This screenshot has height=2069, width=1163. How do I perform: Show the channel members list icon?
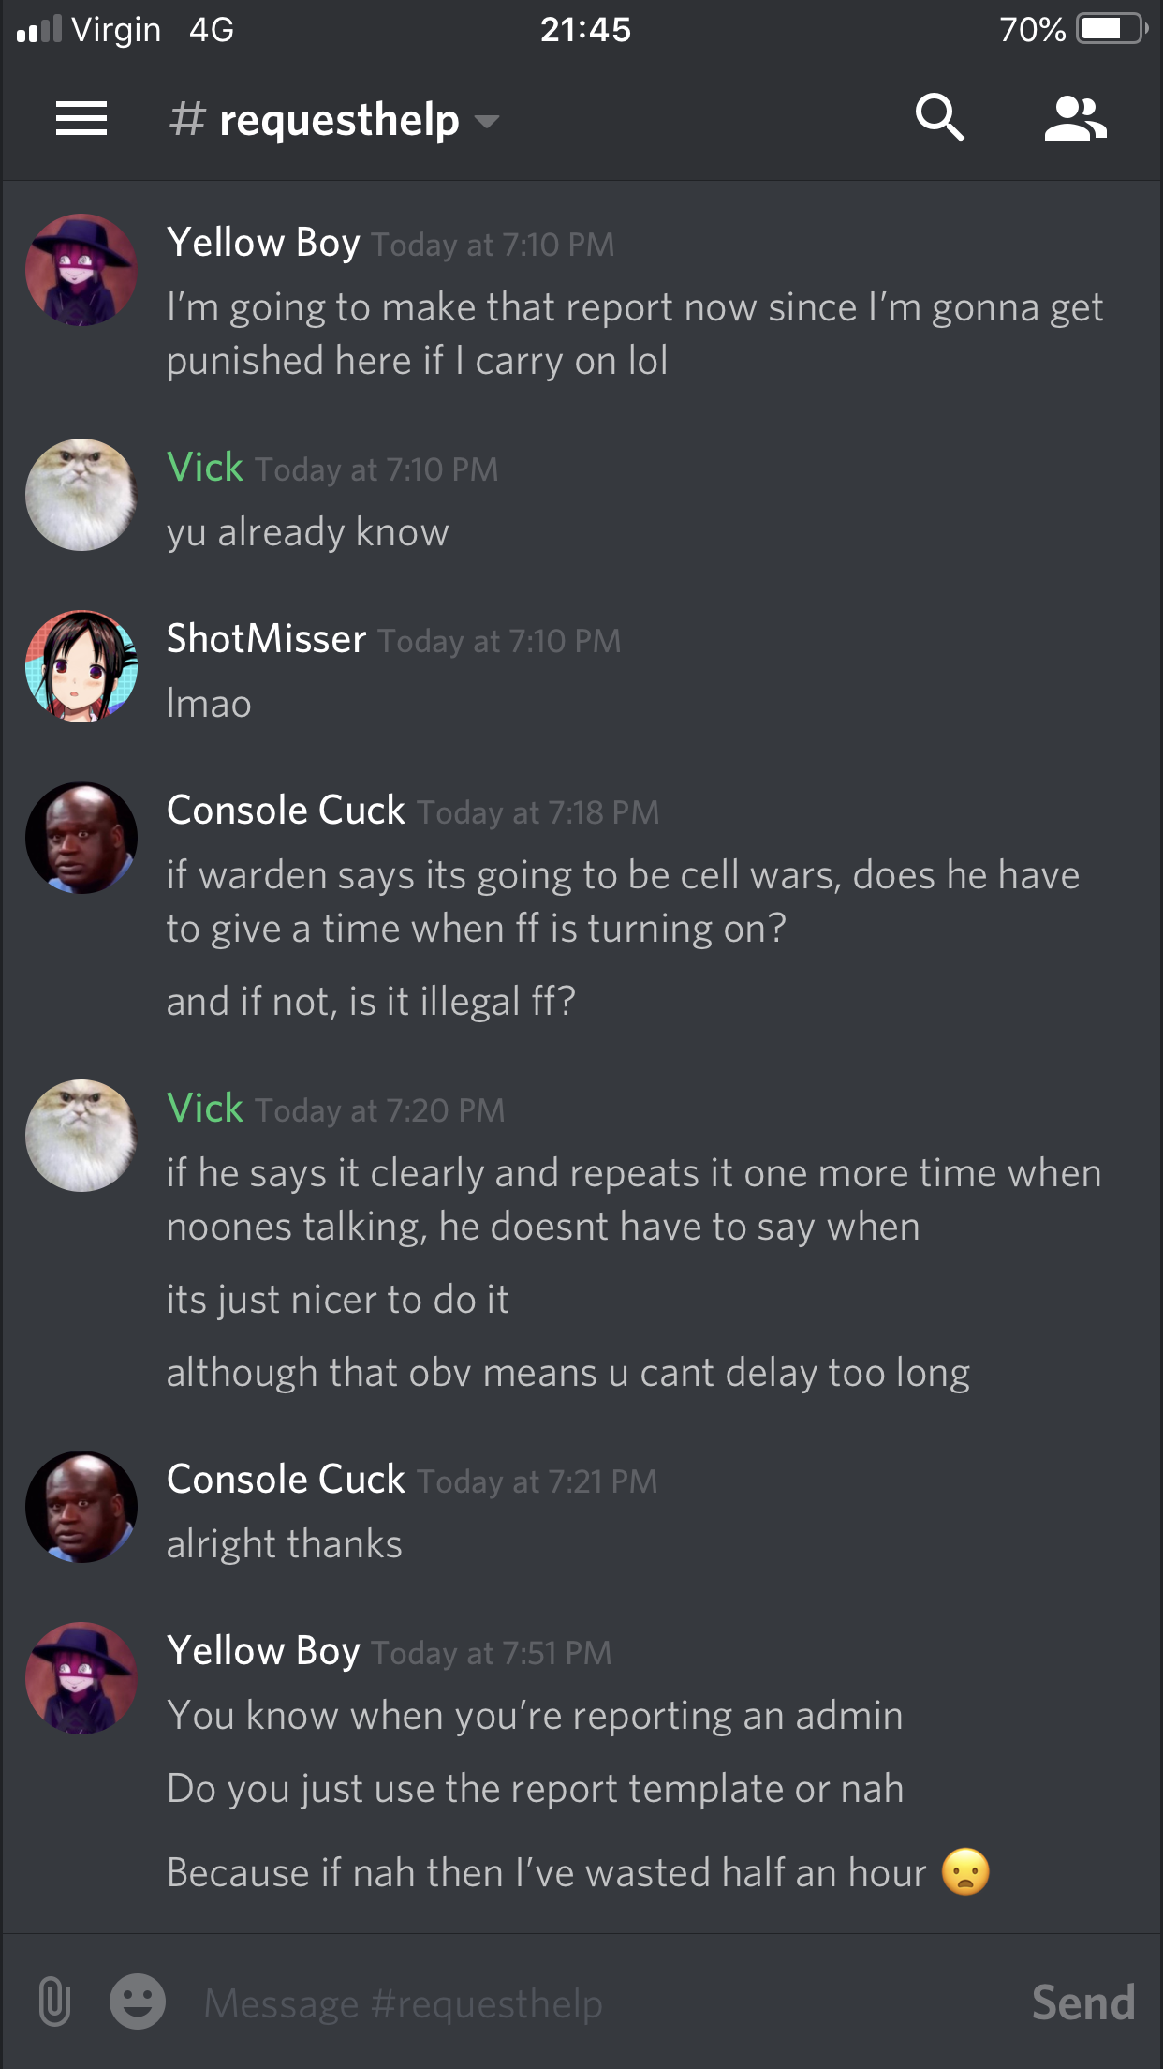[x=1076, y=119]
